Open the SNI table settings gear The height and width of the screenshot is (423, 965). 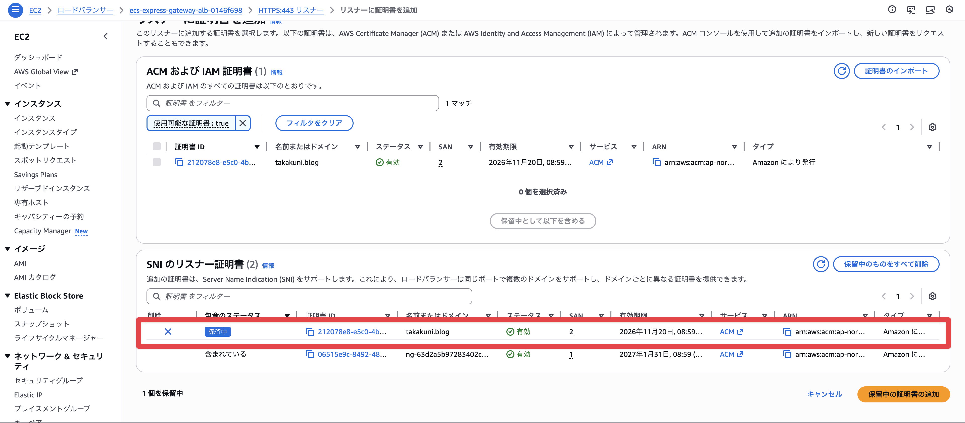pos(932,296)
